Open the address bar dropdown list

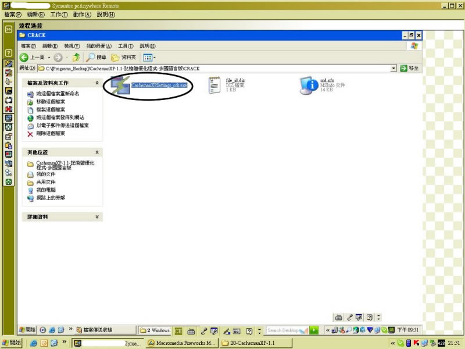(x=394, y=68)
